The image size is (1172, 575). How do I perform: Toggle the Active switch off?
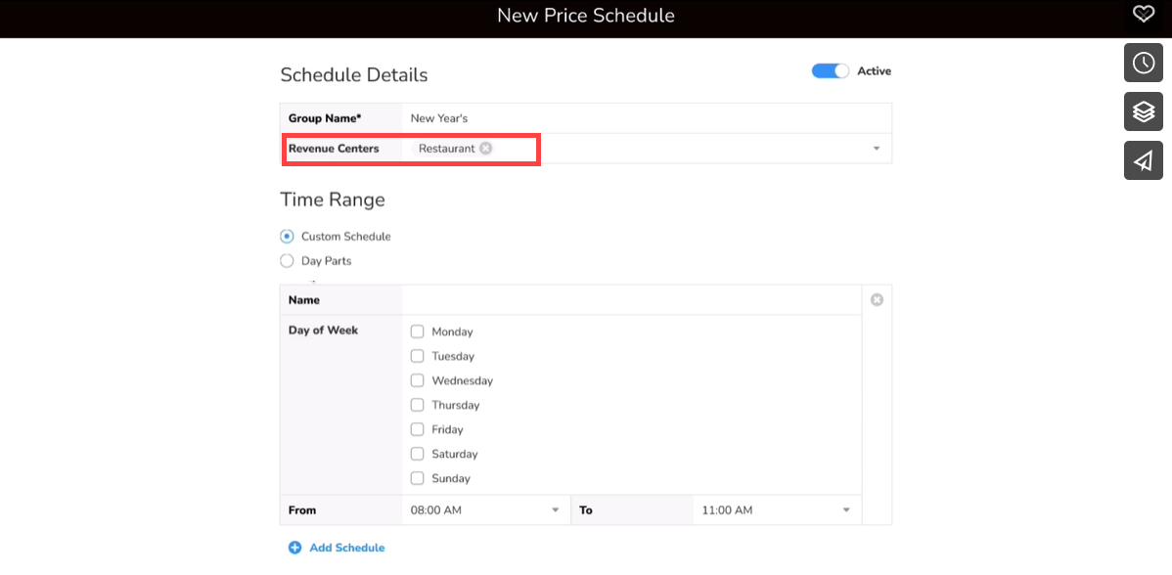(831, 71)
